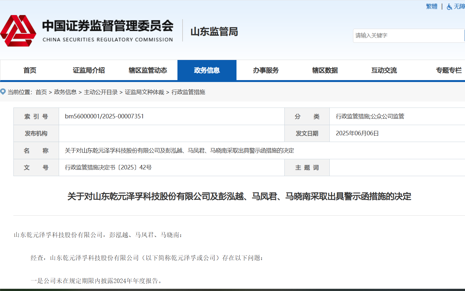Open the 辖区监管动态 navigation tab
The image size is (465, 291).
pos(148,70)
